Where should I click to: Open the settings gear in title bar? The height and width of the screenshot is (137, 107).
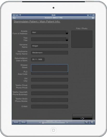(93, 18)
